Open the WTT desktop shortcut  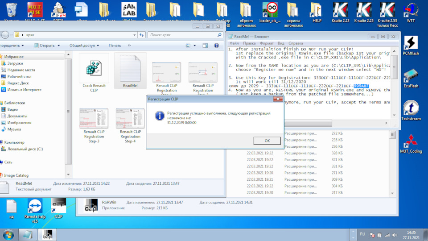pos(411,12)
